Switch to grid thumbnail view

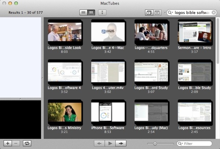coord(91,12)
